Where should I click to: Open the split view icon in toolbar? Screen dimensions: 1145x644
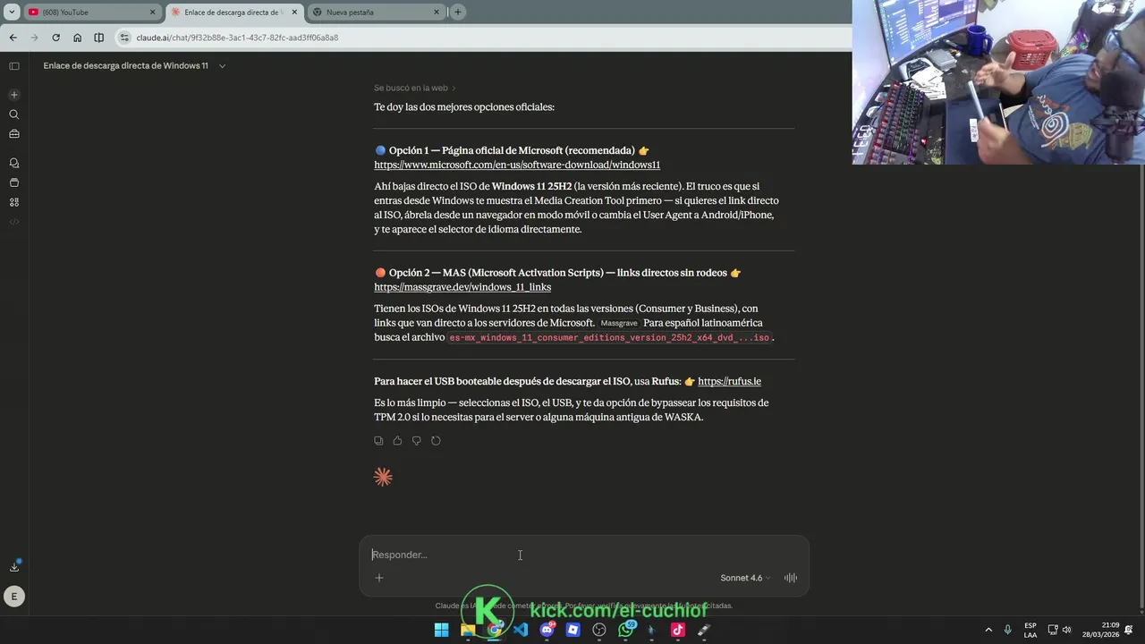point(98,38)
